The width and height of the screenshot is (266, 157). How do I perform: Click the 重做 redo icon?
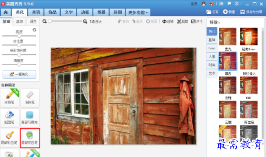(137, 22)
